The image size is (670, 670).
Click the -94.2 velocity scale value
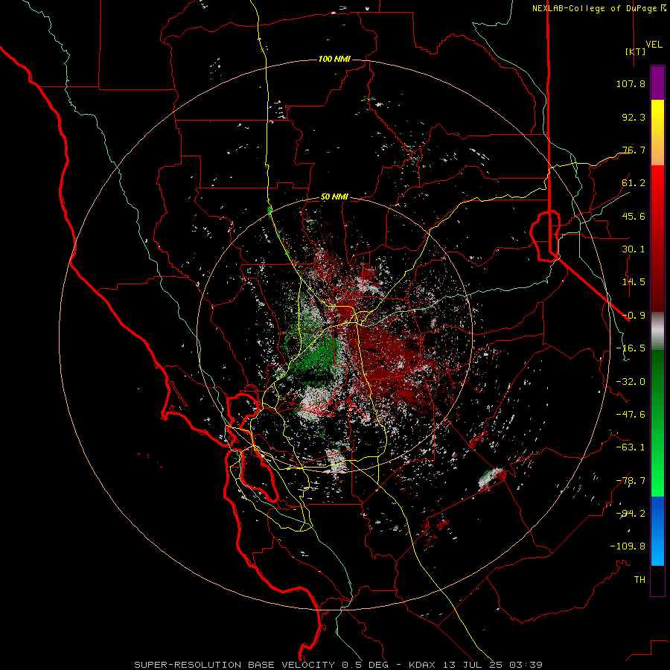point(631,514)
